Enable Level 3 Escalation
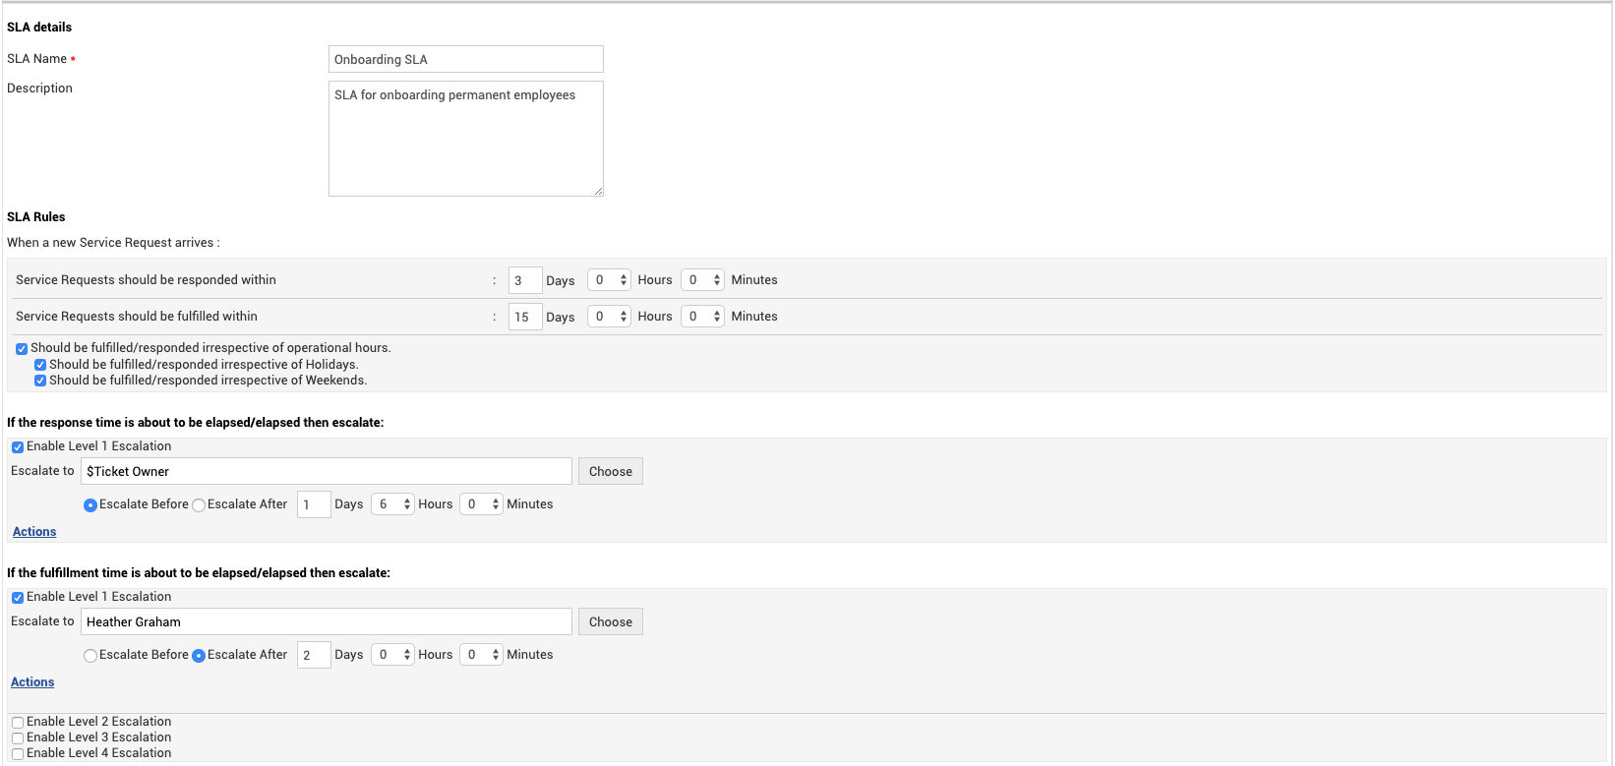This screenshot has height=766, width=1615. (17, 737)
